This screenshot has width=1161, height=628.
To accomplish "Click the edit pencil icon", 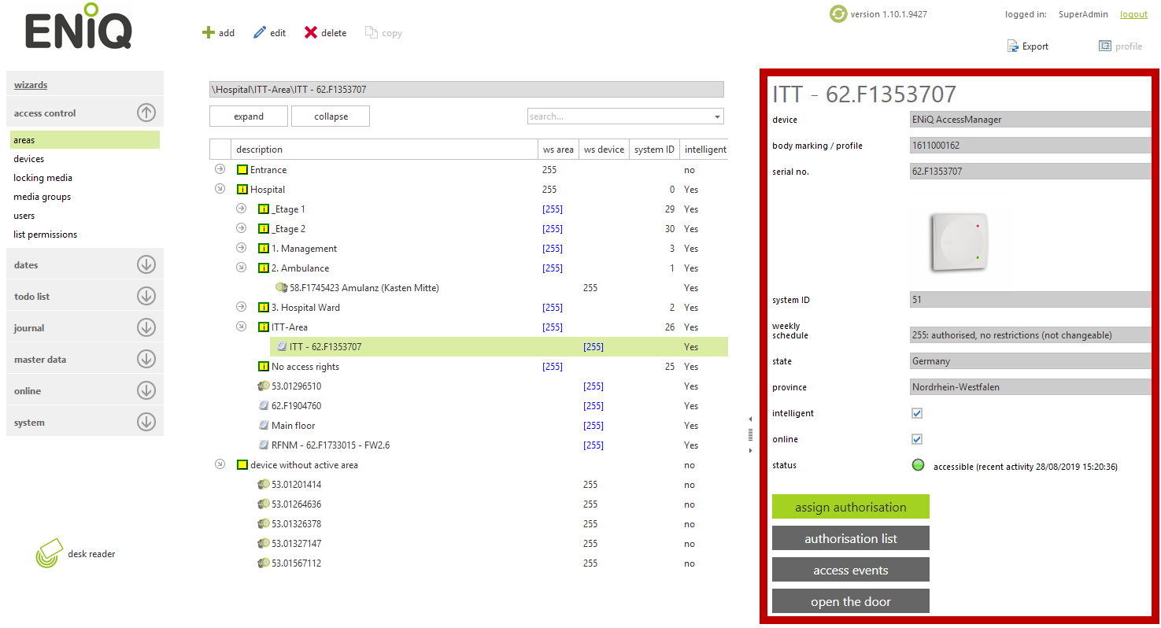I will coord(260,33).
